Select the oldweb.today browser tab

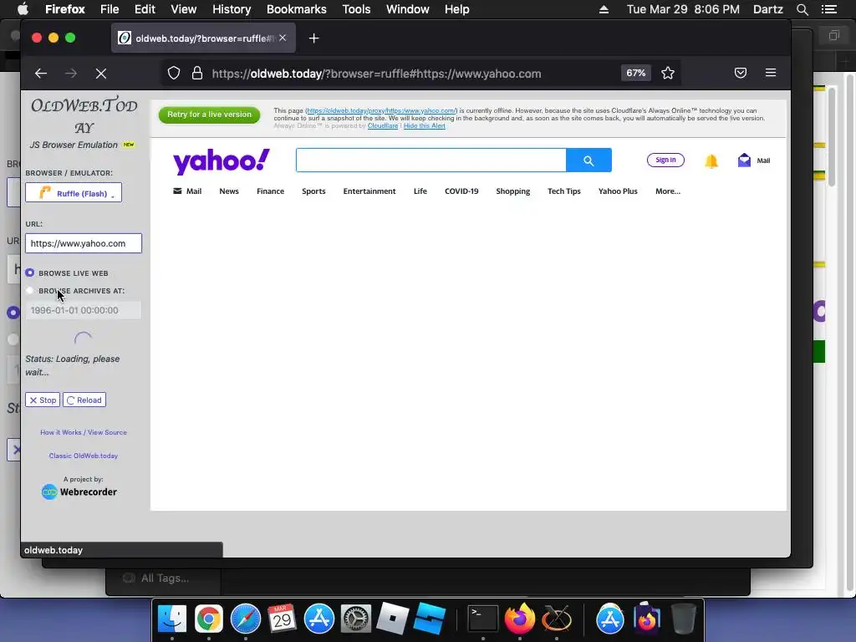click(x=203, y=38)
